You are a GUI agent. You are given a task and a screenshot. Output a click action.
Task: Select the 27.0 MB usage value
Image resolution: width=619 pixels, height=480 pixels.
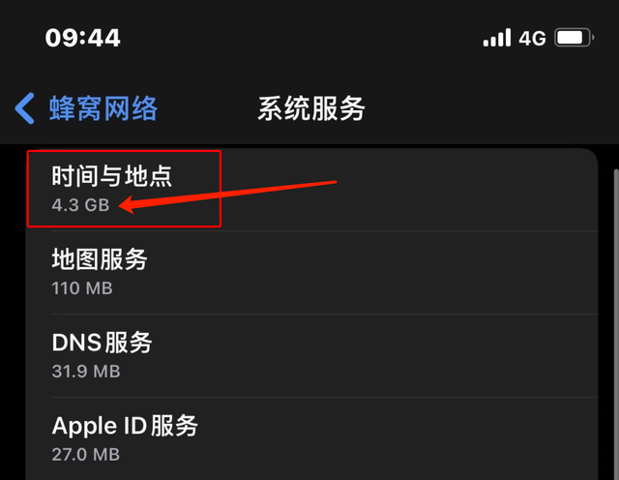[86, 454]
